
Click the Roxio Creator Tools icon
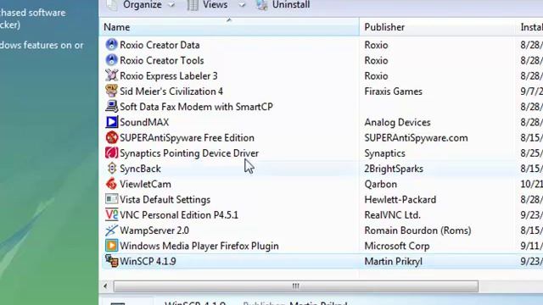coord(111,60)
